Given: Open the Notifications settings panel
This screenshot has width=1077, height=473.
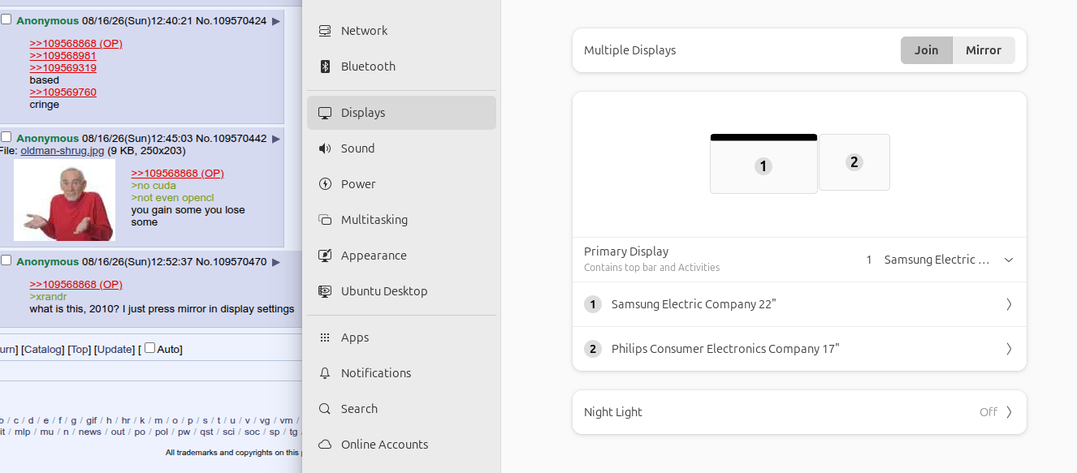Looking at the screenshot, I should coord(401,373).
